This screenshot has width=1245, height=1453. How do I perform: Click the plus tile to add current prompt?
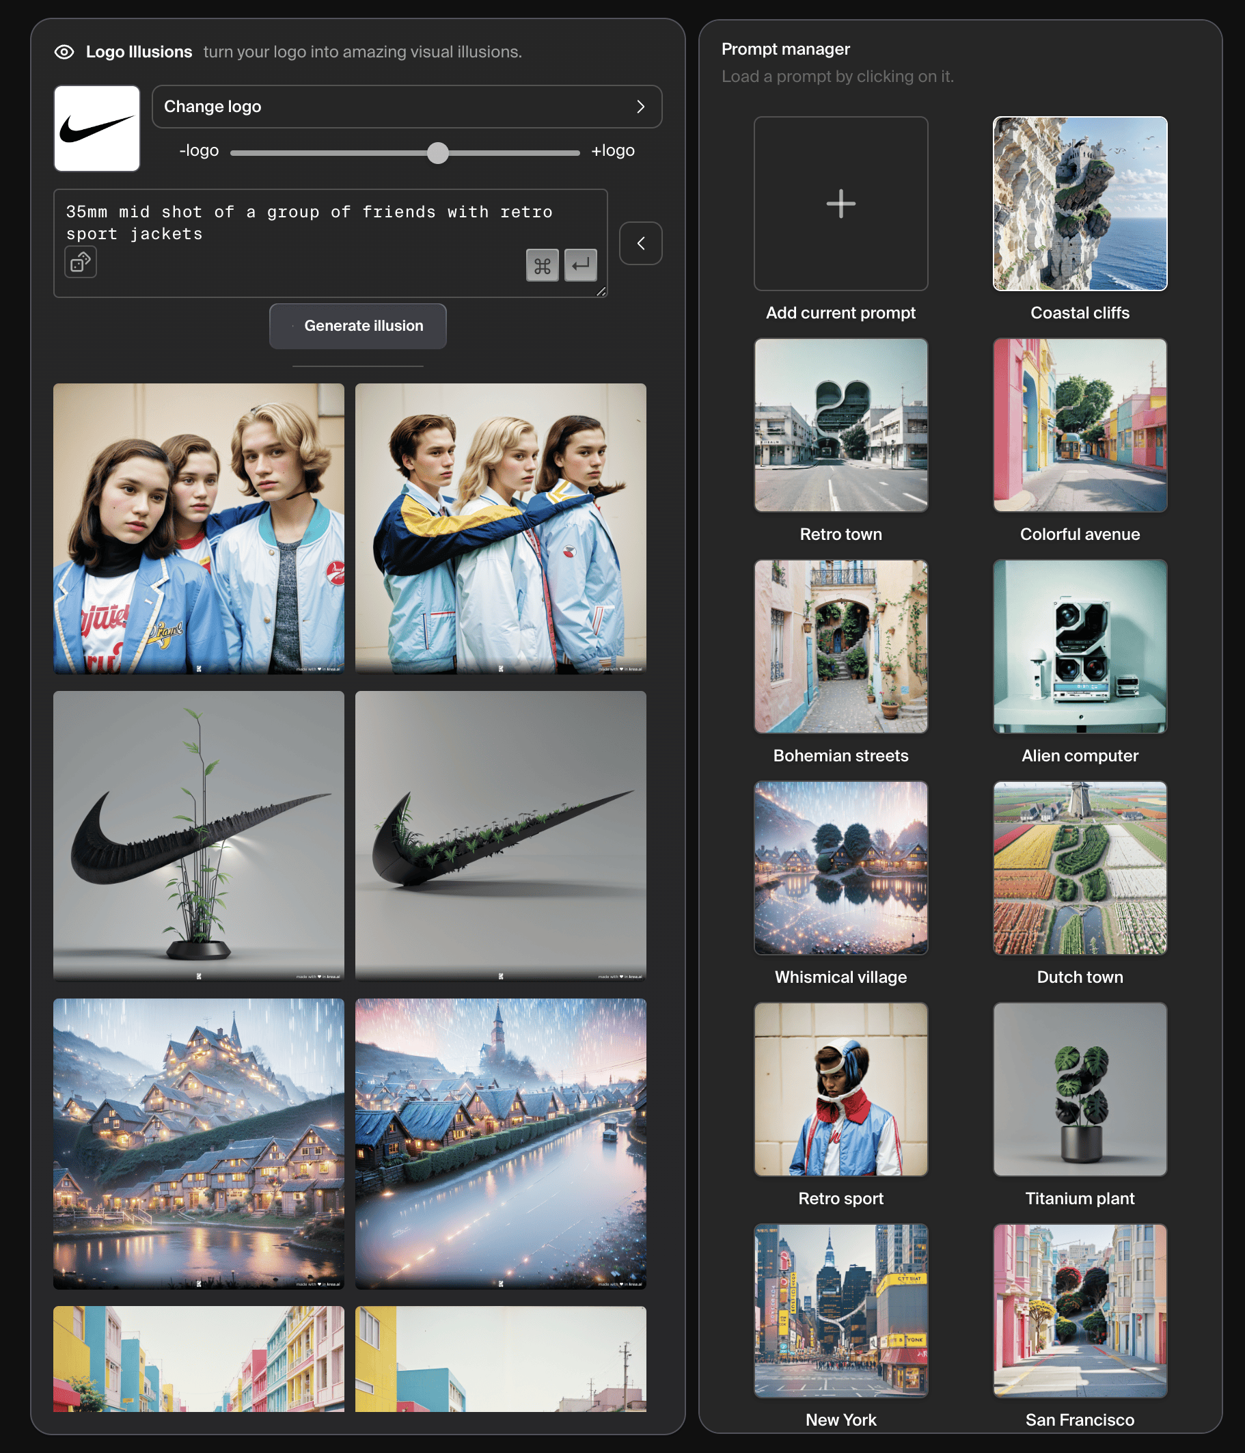coord(840,204)
